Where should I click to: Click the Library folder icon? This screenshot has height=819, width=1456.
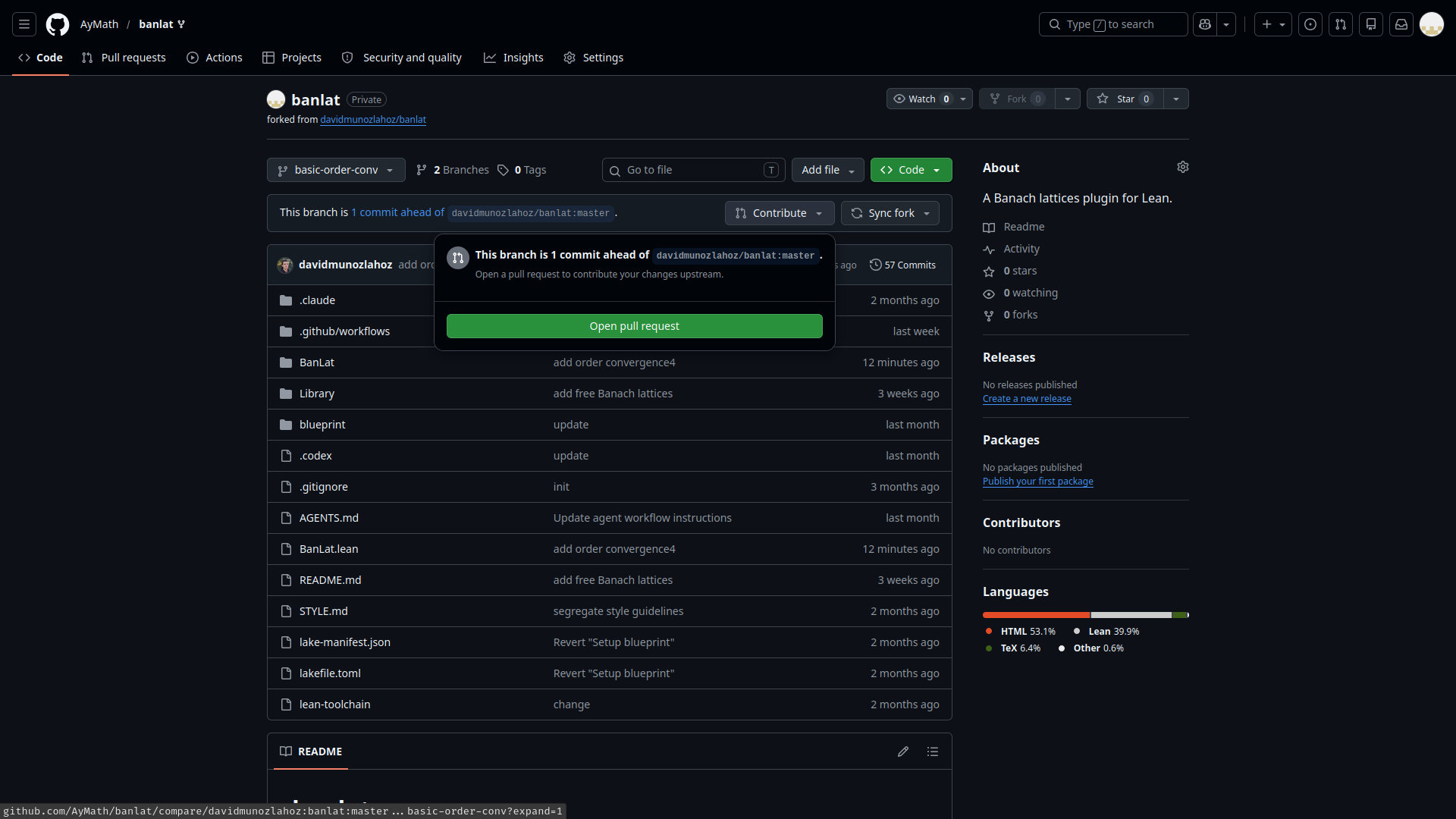286,394
